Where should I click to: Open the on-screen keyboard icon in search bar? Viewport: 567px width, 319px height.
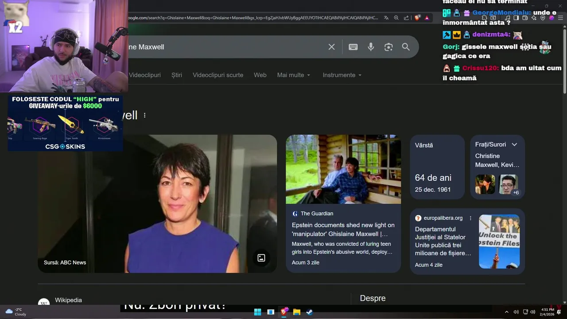[x=353, y=47]
